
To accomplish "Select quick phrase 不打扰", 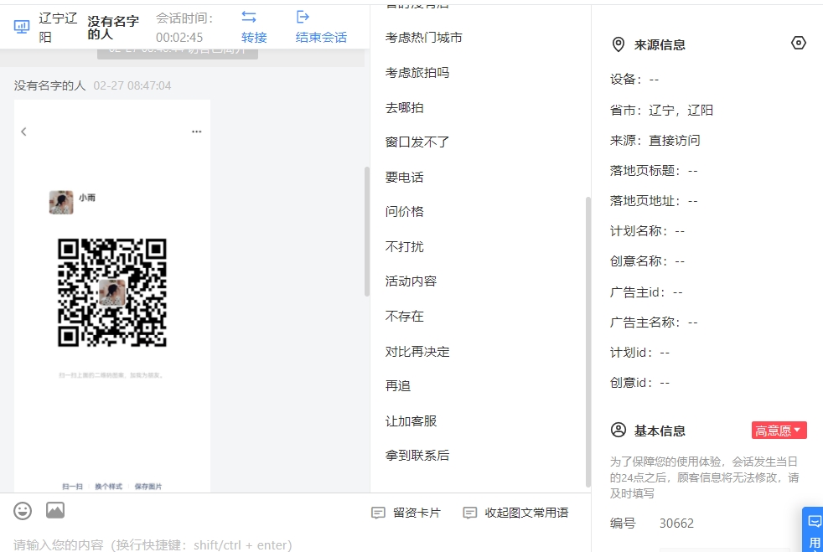I will point(404,246).
